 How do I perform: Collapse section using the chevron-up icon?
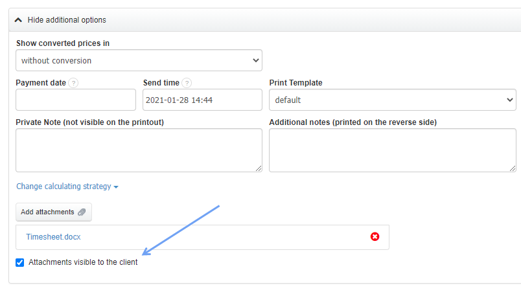coord(18,20)
